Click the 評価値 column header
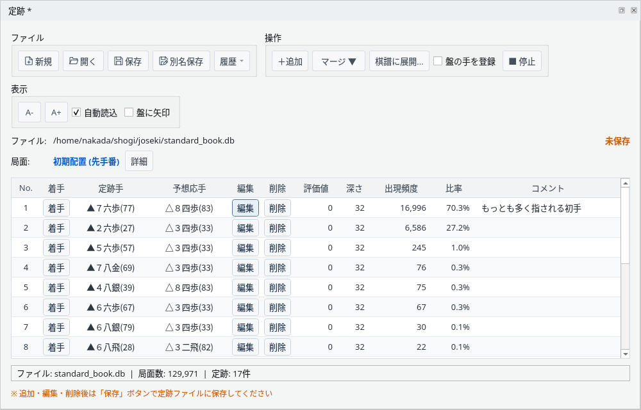 (x=316, y=188)
